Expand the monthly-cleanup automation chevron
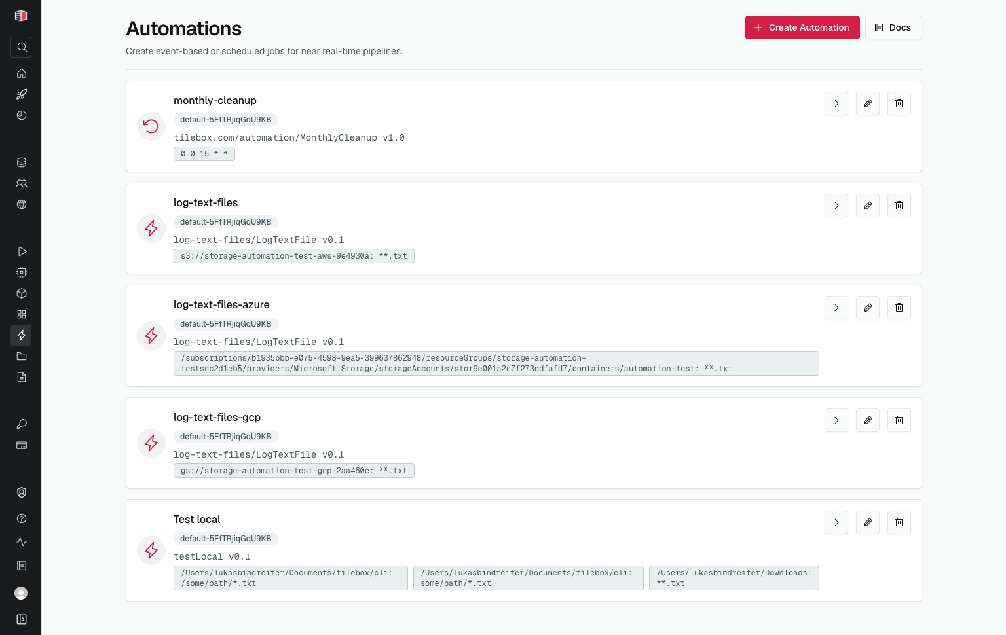This screenshot has height=635, width=1006. (x=836, y=103)
